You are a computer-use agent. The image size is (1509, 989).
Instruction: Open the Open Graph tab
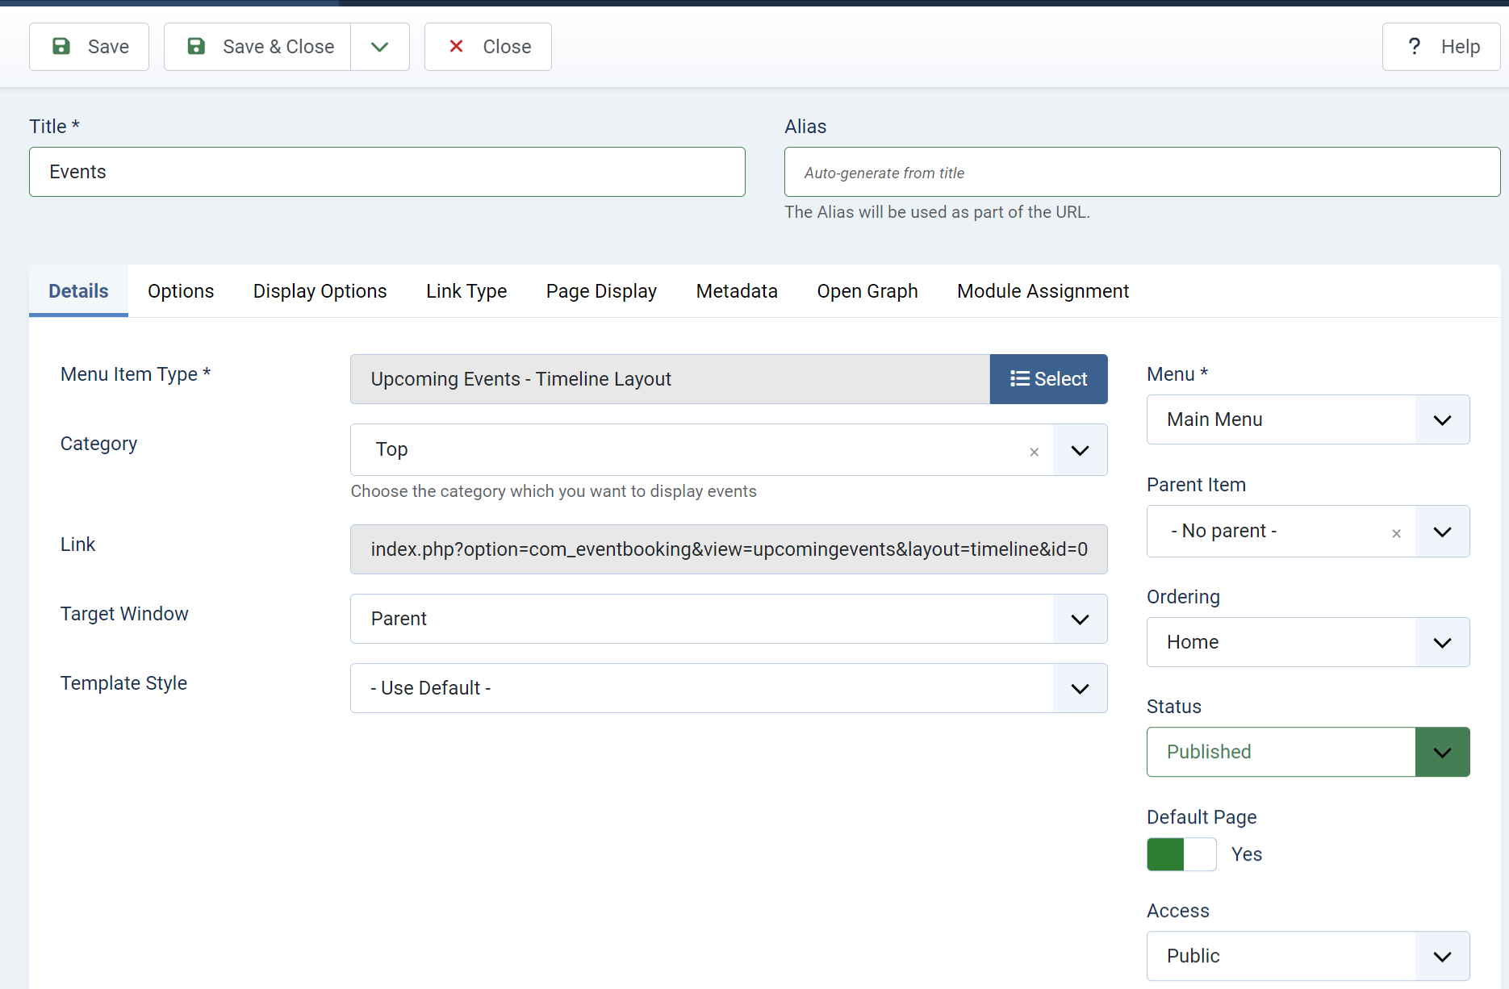867,291
